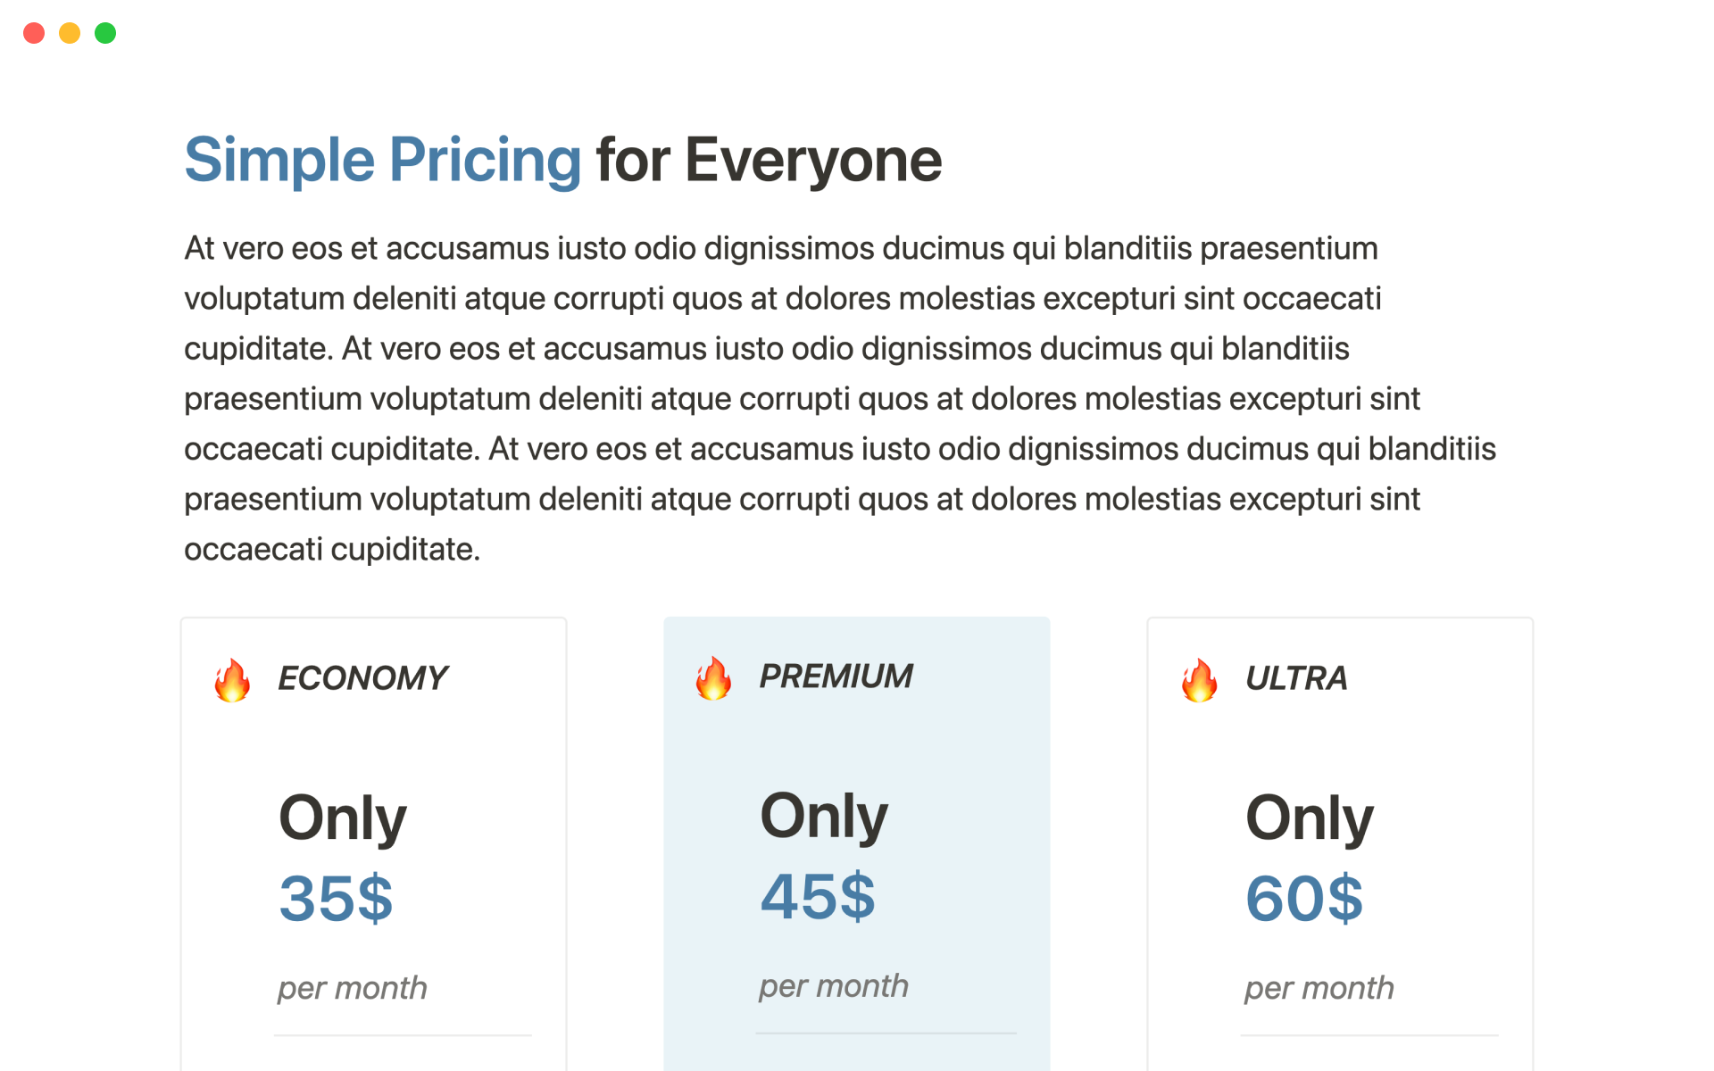1714x1071 pixels.
Task: Click the fire icon beside PREMIUM
Action: click(713, 678)
